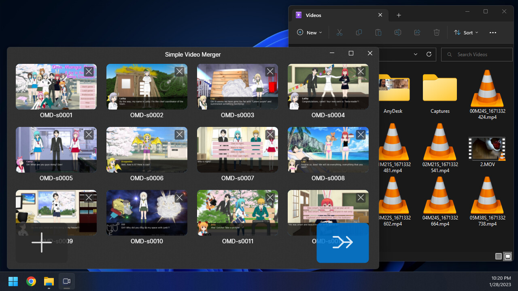Click the Share icon in the Videos window
This screenshot has height=291, width=518.
point(417,32)
